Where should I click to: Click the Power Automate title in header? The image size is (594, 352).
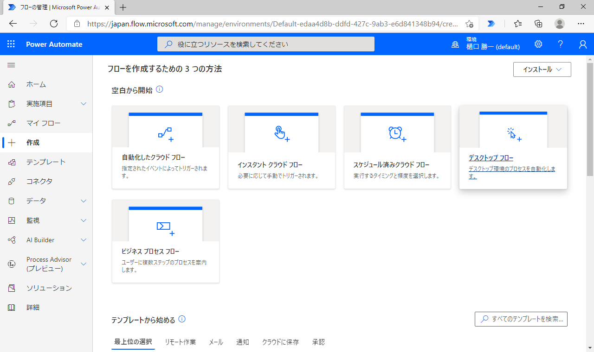click(x=54, y=44)
